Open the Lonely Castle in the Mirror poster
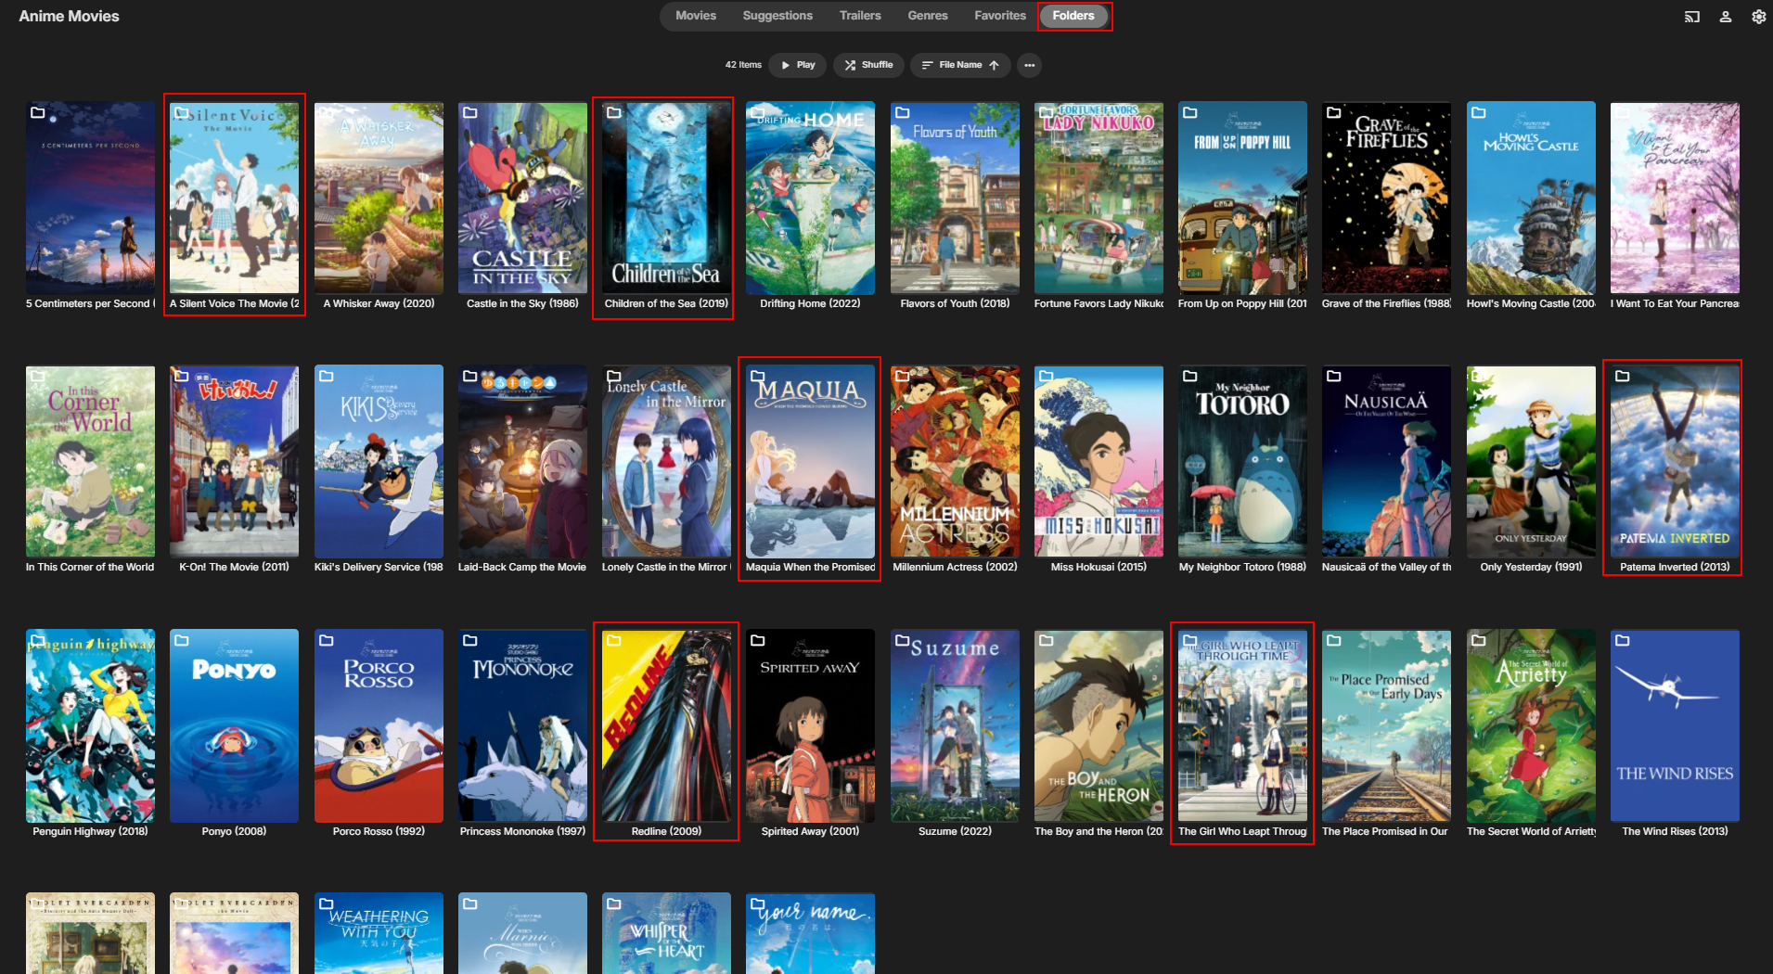Screen dimensions: 1773x974 coord(666,461)
